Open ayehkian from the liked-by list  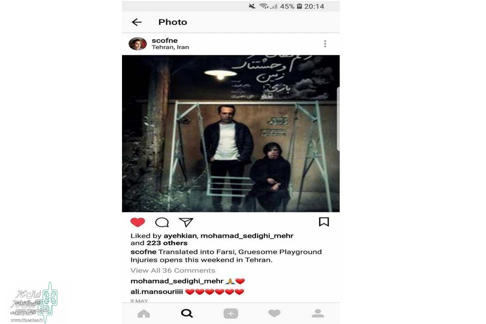coord(180,236)
